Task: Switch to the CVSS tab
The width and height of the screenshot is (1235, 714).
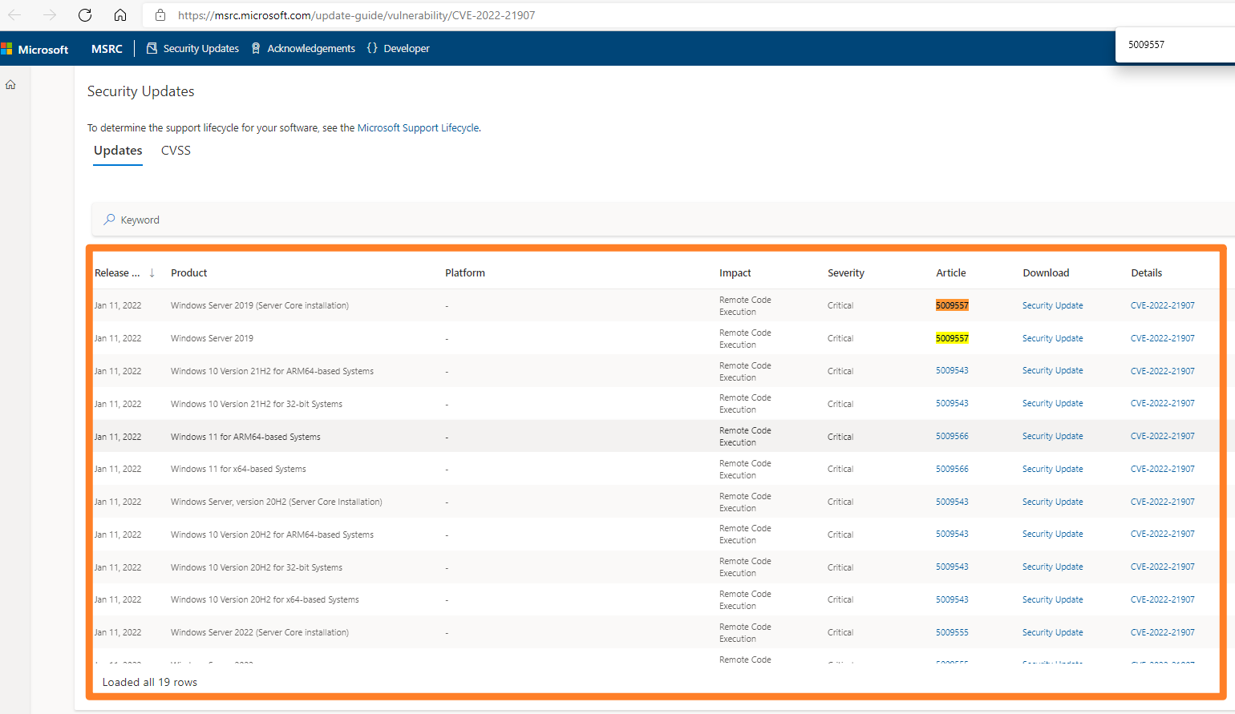Action: (176, 151)
